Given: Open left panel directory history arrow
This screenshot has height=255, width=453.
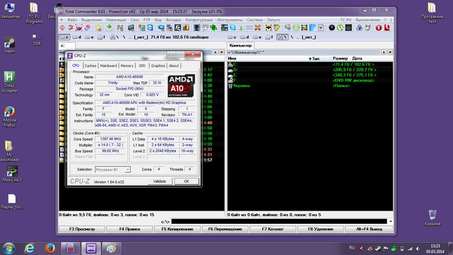Looking at the screenshot, I should tap(221, 52).
